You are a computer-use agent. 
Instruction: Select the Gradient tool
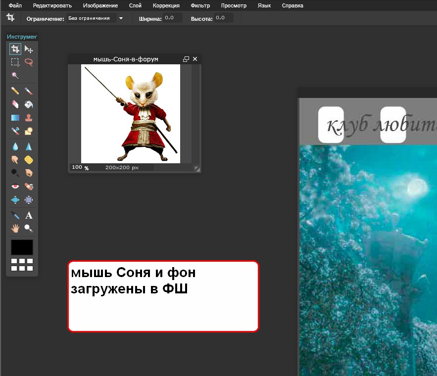(x=15, y=118)
